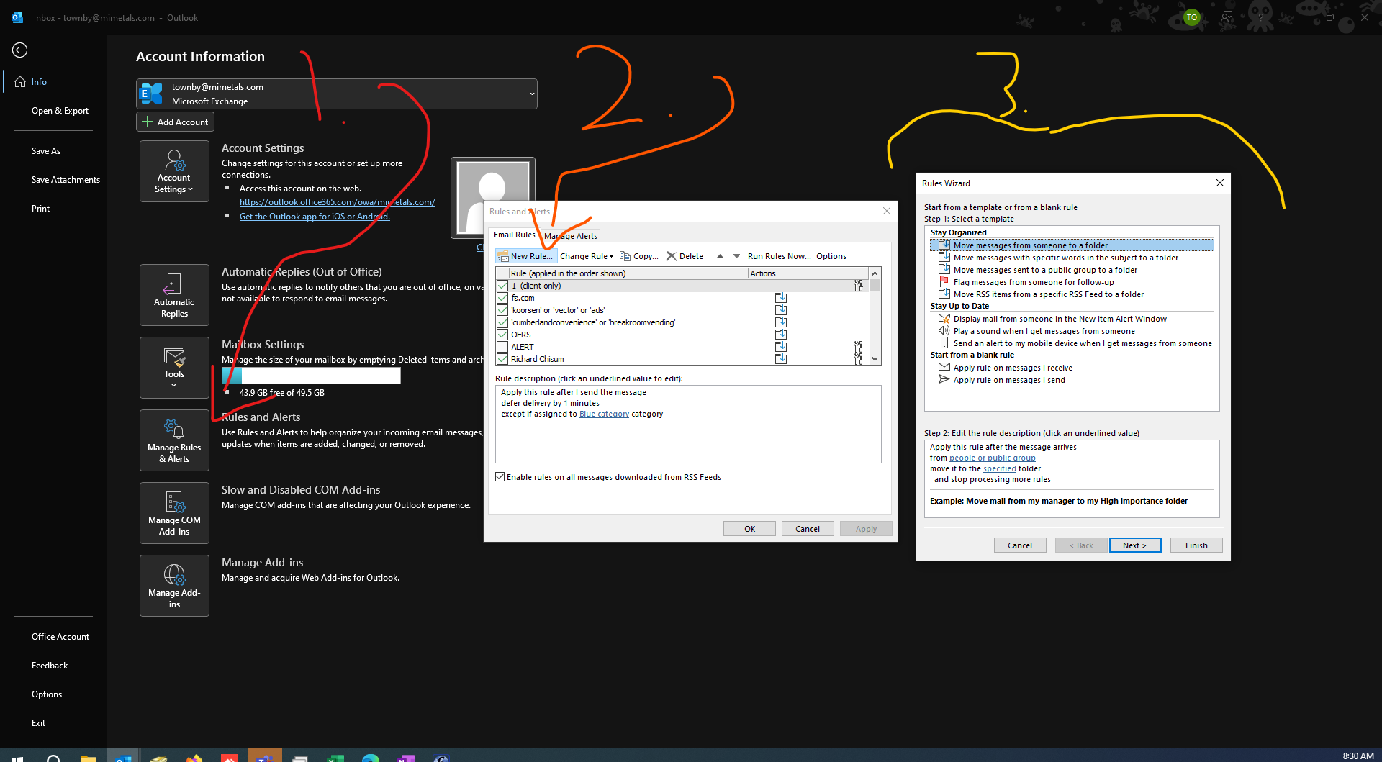Click move-to-folder action icon for 'koorsen' rule
Image resolution: width=1382 pixels, height=762 pixels.
[781, 310]
